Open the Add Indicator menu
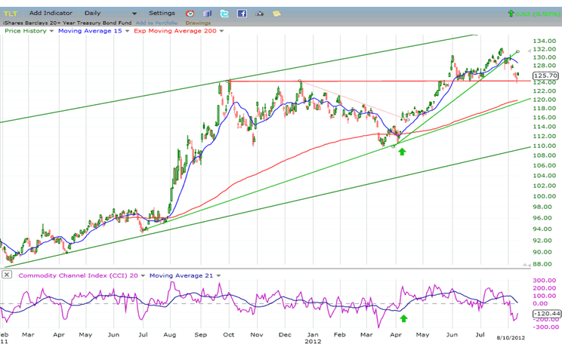Screen dimensions: 562x344 click(52, 14)
